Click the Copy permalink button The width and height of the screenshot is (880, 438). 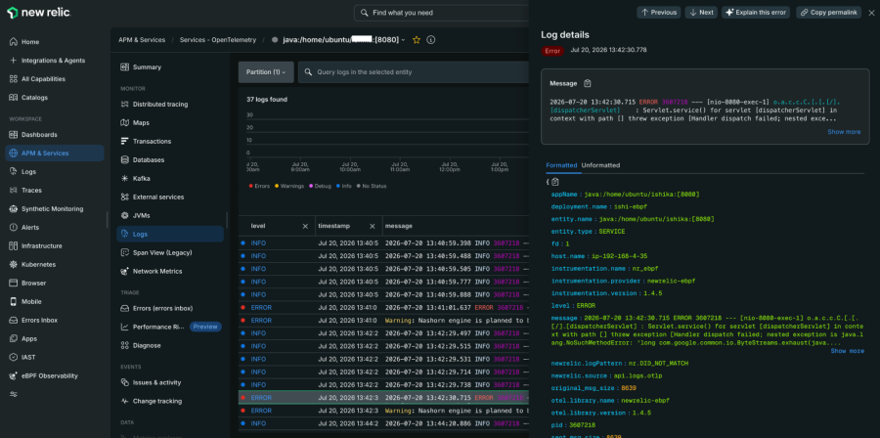click(828, 13)
